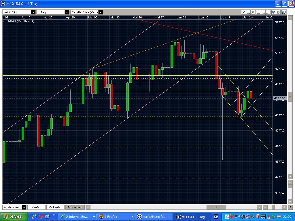Click the red bird quick launch icon
The height and width of the screenshot is (221, 295).
pos(41,217)
